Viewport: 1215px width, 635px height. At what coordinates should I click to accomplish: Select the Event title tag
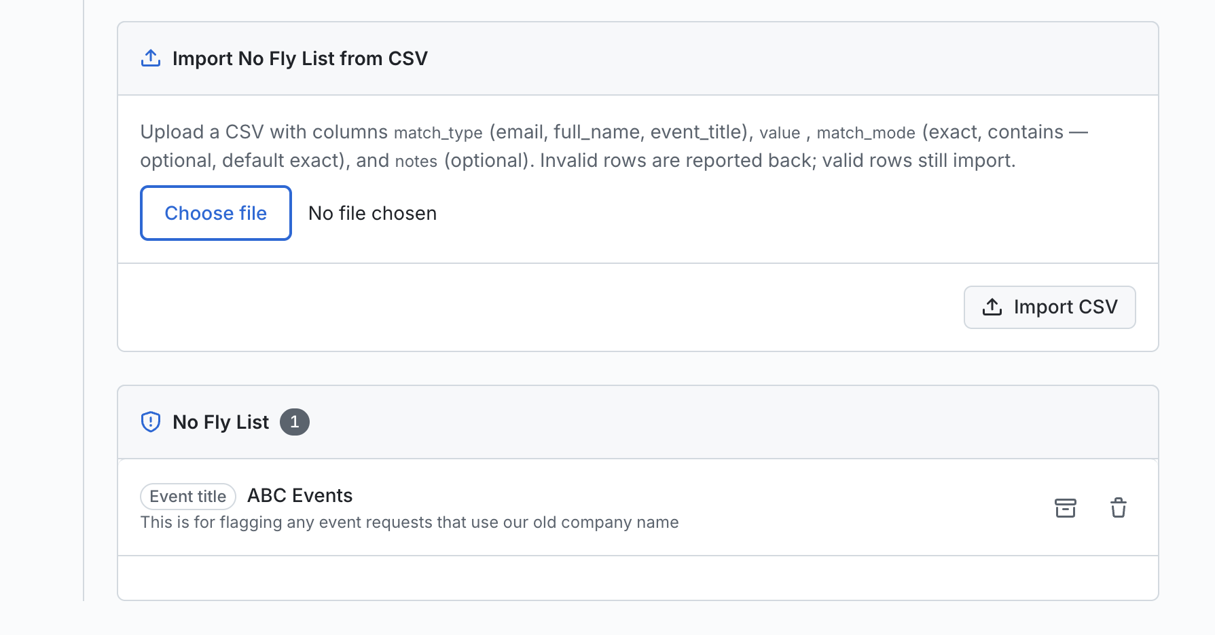coord(188,497)
